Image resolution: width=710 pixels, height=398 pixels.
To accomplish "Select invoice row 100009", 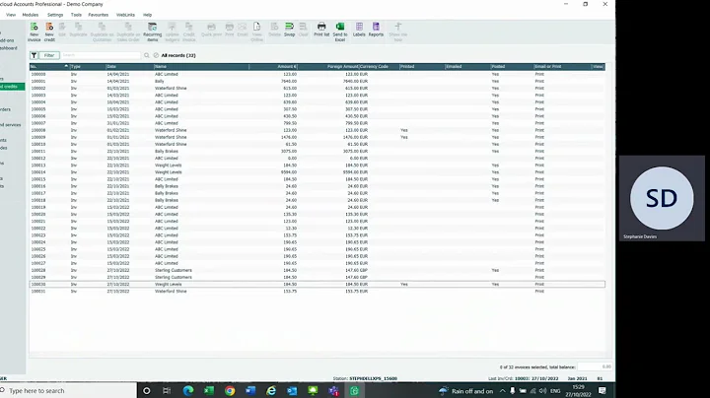I will pos(317,137).
